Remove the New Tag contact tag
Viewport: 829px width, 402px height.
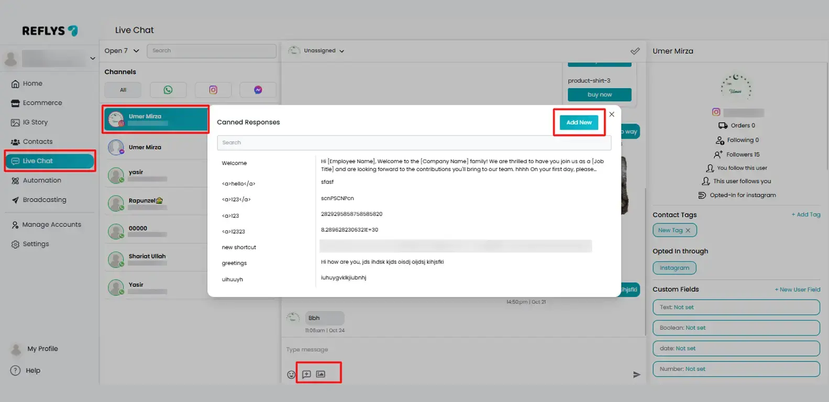(x=688, y=231)
